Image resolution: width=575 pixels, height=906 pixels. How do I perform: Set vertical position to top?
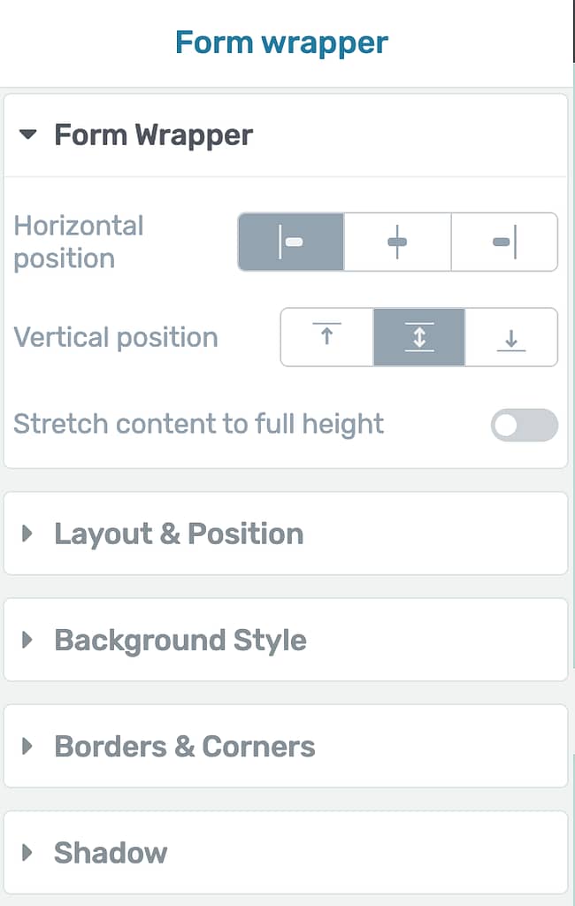(x=327, y=337)
